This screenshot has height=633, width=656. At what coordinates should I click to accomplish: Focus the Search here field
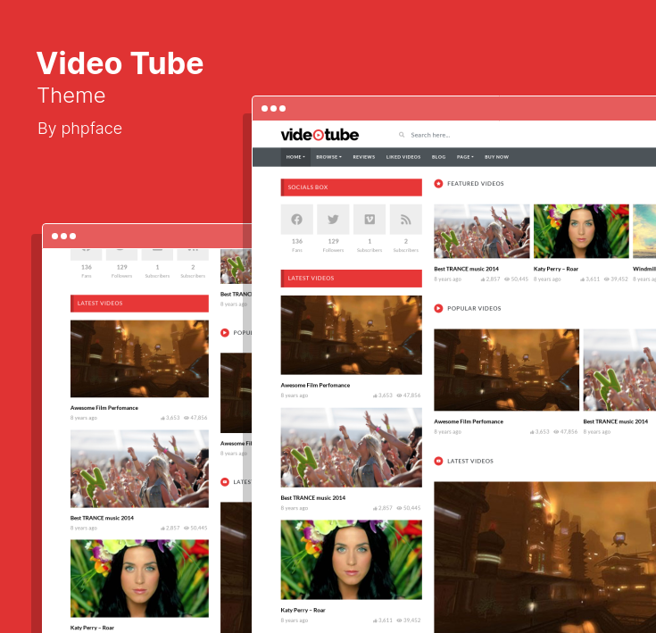pos(430,135)
